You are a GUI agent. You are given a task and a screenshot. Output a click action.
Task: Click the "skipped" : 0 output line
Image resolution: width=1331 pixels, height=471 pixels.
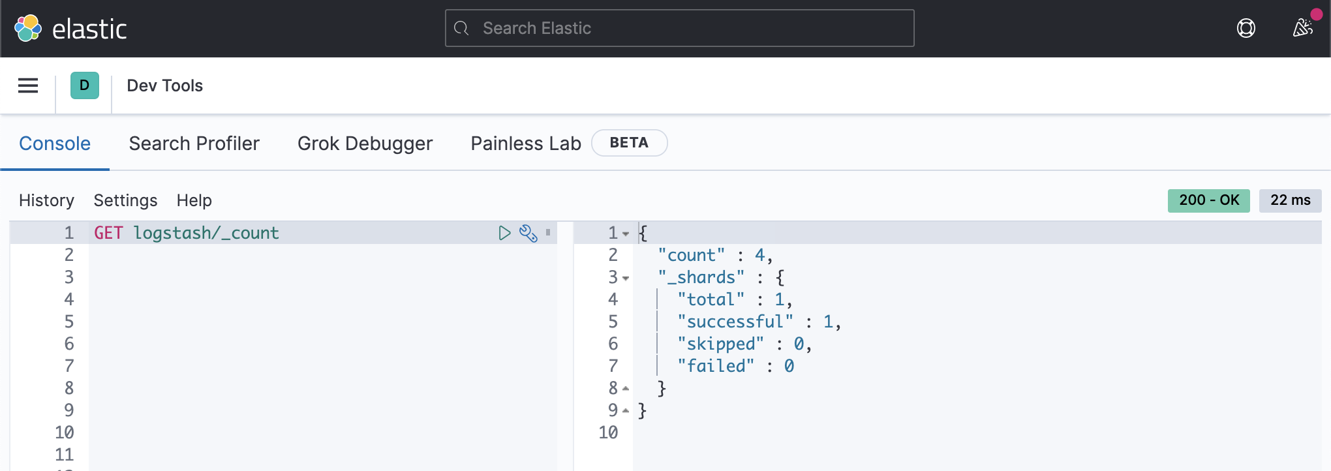point(744,344)
